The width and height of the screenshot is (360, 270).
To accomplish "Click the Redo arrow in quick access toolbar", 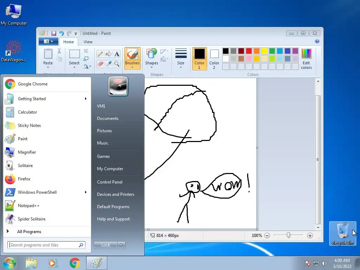I will 69,33.
